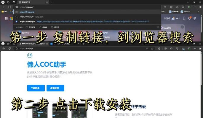Open the app launcher grid on the new tab page
Screen dimensions: 203x118
click(x=6, y=18)
